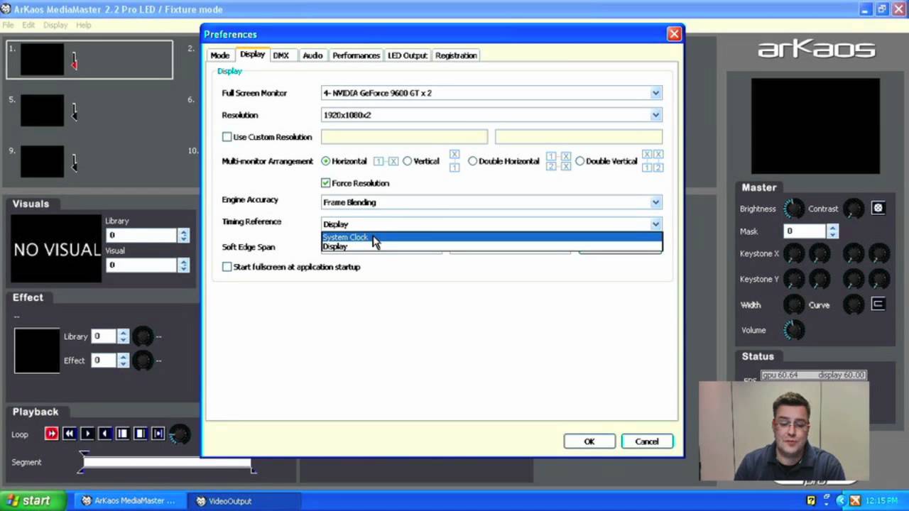The width and height of the screenshot is (909, 511).
Task: Click the Effect preview thumbnail
Action: pyautogui.click(x=37, y=351)
